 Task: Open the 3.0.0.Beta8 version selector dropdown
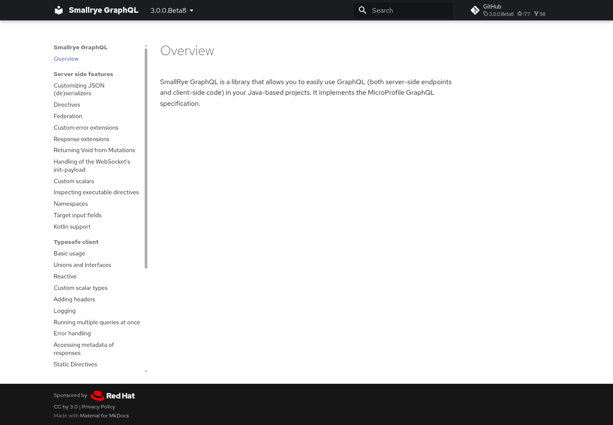172,10
